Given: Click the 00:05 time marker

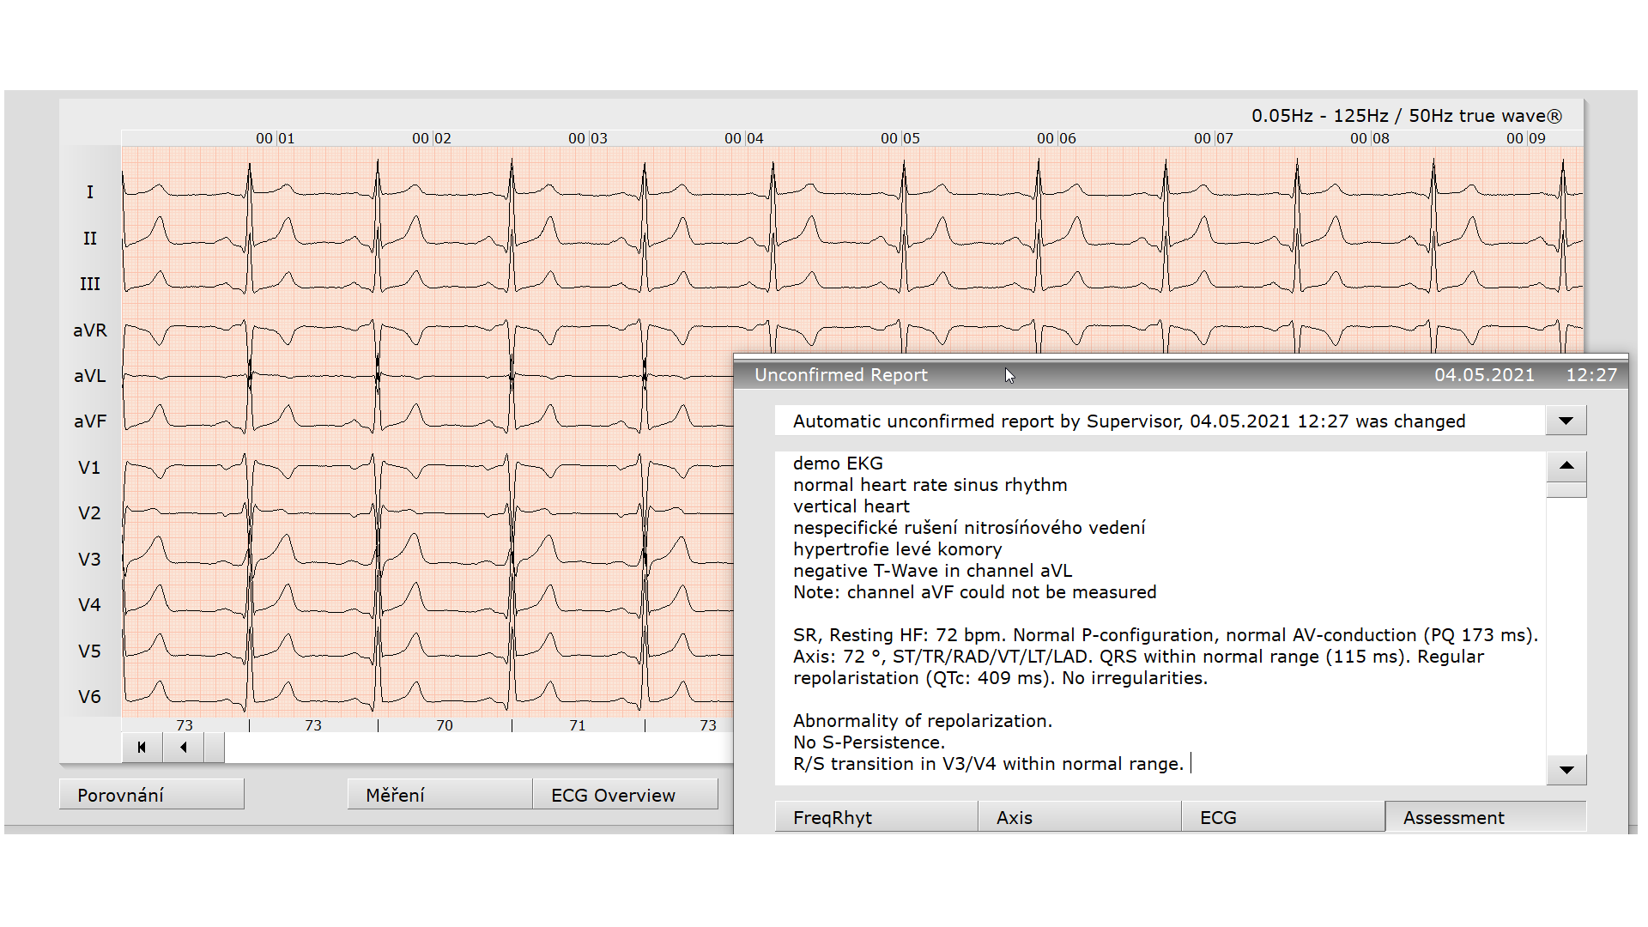Looking at the screenshot, I should (900, 137).
